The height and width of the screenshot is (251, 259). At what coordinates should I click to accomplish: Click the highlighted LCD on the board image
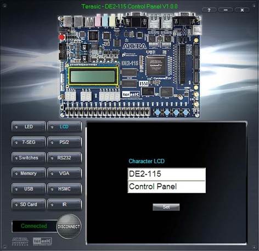tap(93, 76)
